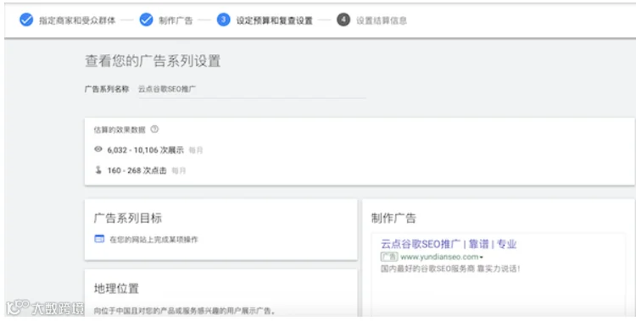Click the eye icon for impressions estimate
The width and height of the screenshot is (636, 321).
pos(98,149)
